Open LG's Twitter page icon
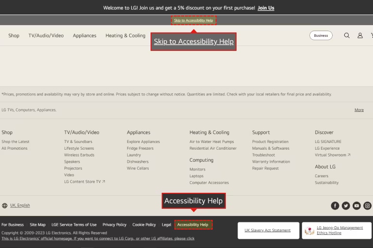Image resolution: width=373 pixels, height=248 pixels. [346, 206]
